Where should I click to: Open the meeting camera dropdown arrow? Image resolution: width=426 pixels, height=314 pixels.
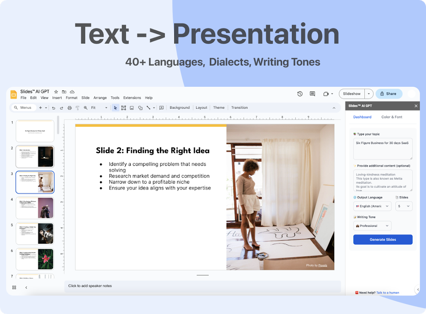[332, 94]
